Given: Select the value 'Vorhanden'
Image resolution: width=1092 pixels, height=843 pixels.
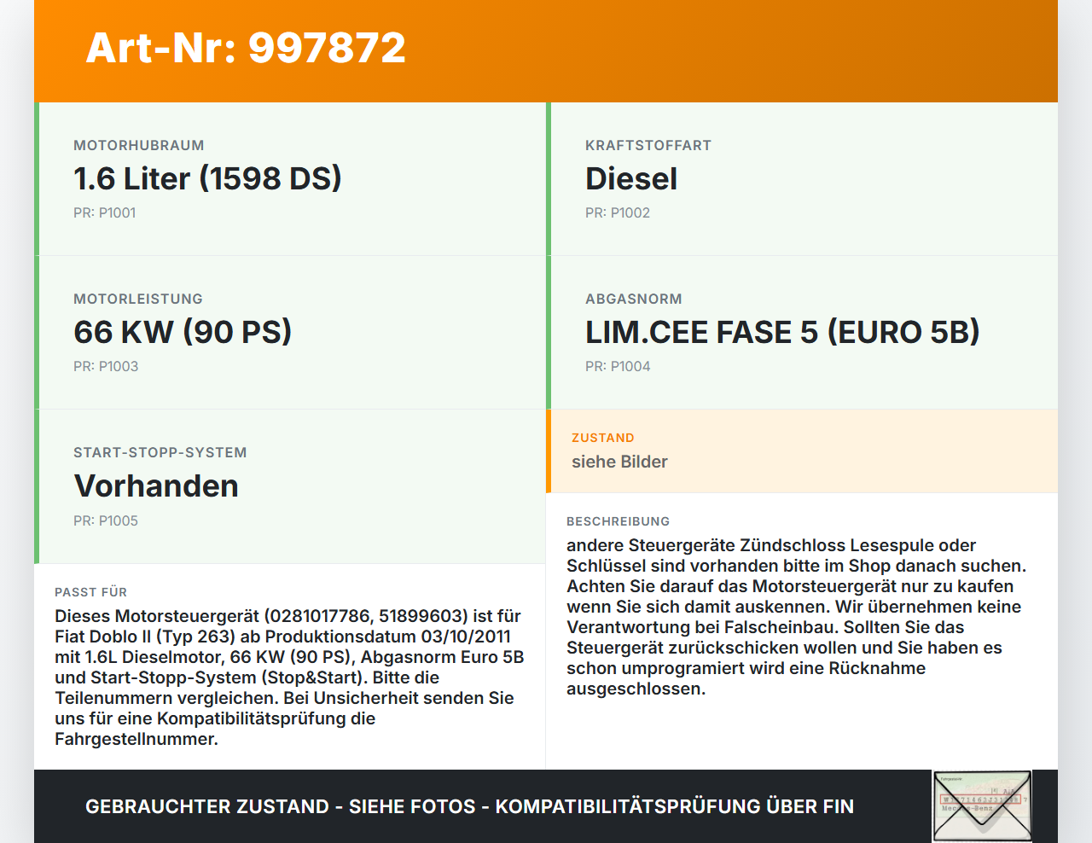Looking at the screenshot, I should (x=156, y=485).
